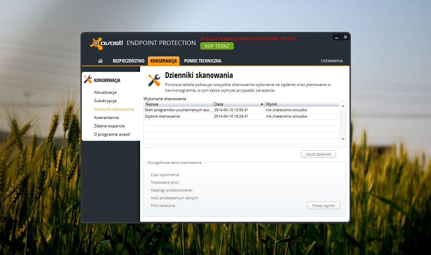
Task: Click the date 2014-04-10 16:28:41
Action: coord(231,116)
